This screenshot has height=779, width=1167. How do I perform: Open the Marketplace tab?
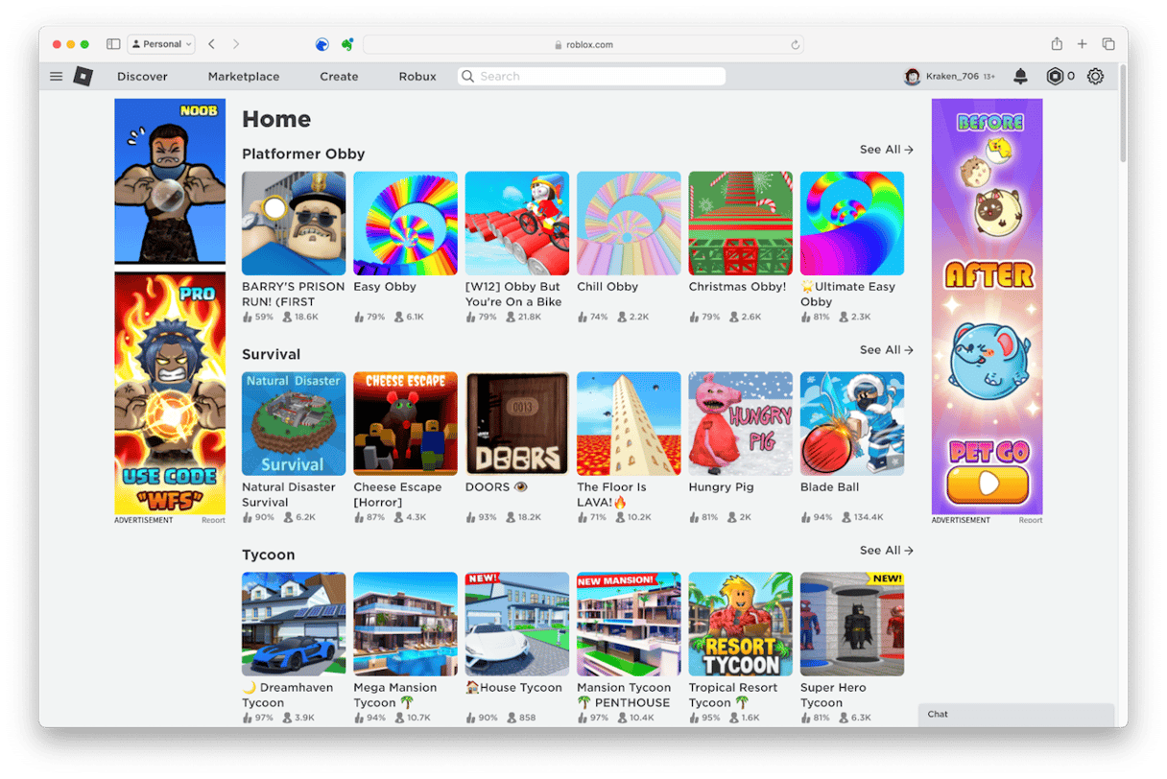(x=244, y=77)
